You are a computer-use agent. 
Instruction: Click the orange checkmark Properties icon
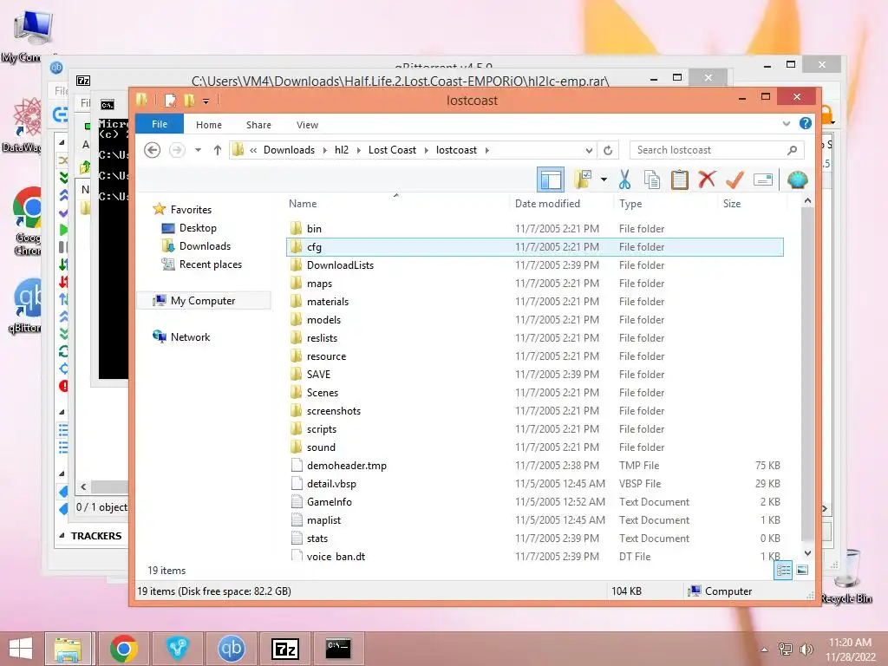point(735,180)
